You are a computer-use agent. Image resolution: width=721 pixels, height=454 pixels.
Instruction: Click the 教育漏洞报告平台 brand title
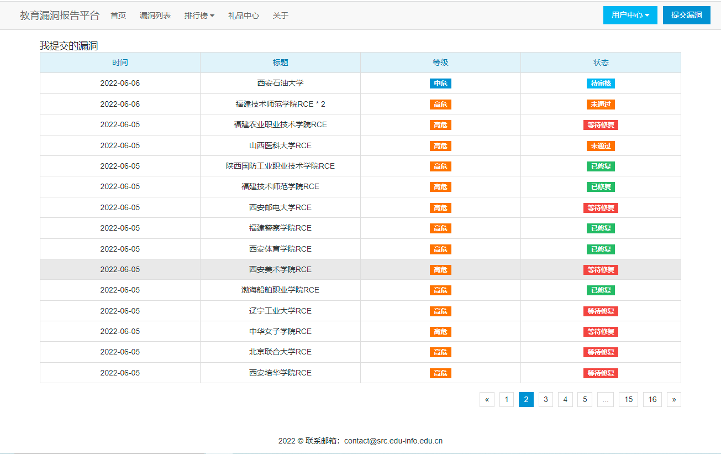coord(60,15)
